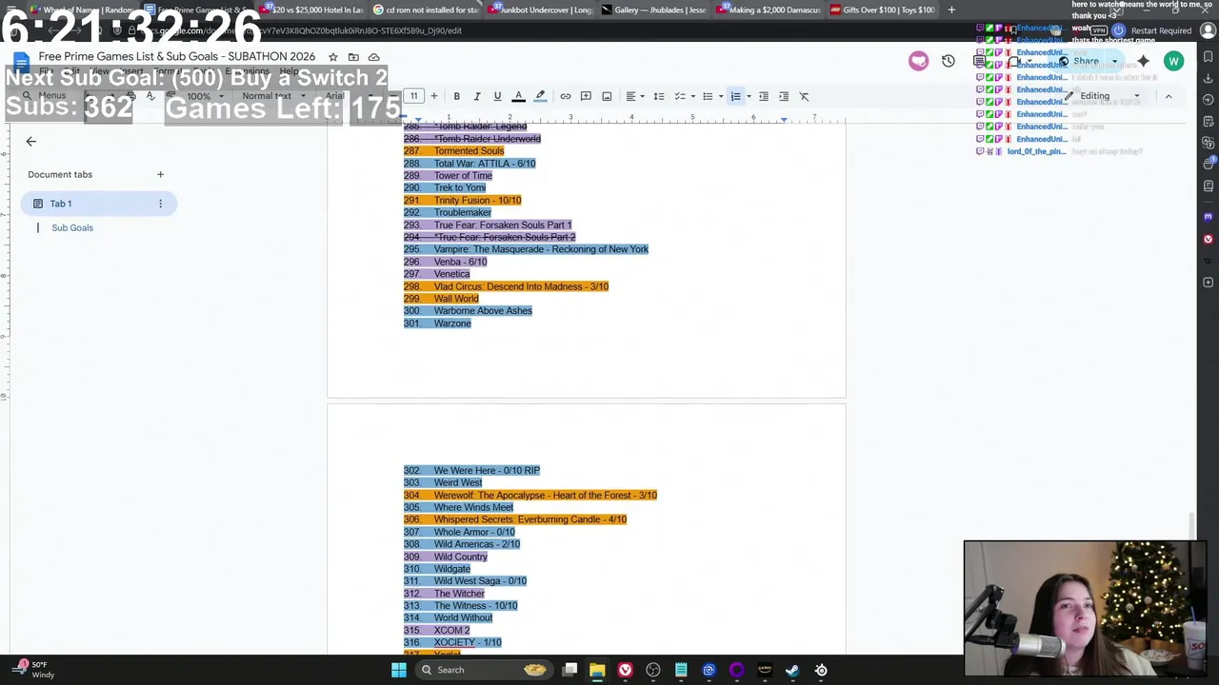Image resolution: width=1219 pixels, height=685 pixels.
Task: Toggle the numbered list button
Action: [735, 96]
